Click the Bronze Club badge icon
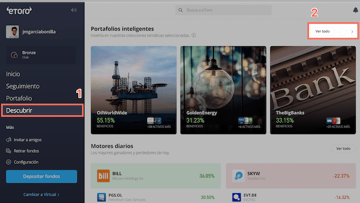The image size is (360, 203). (x=14, y=55)
